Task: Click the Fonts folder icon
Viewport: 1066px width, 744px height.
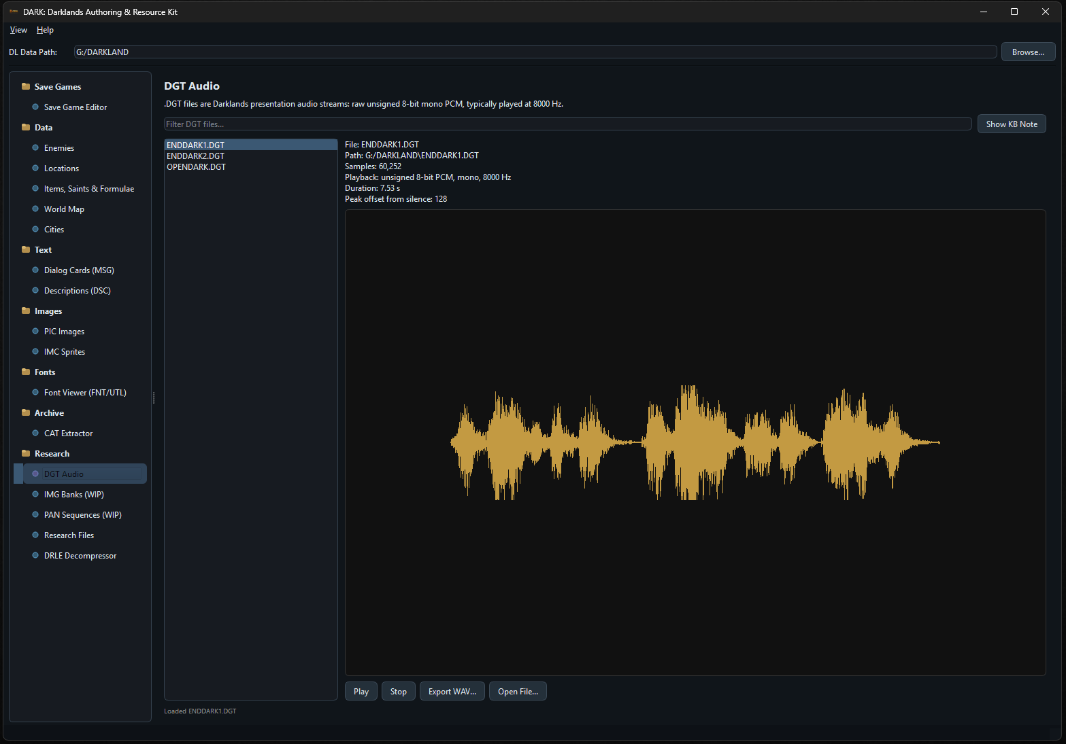Action: click(26, 372)
